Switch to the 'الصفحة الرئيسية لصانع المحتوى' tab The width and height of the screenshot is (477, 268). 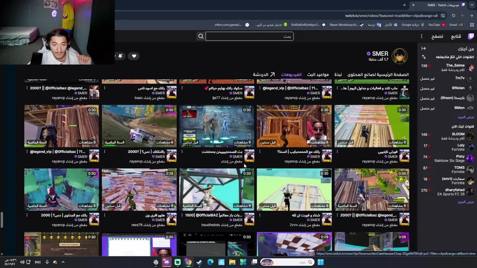(378, 74)
